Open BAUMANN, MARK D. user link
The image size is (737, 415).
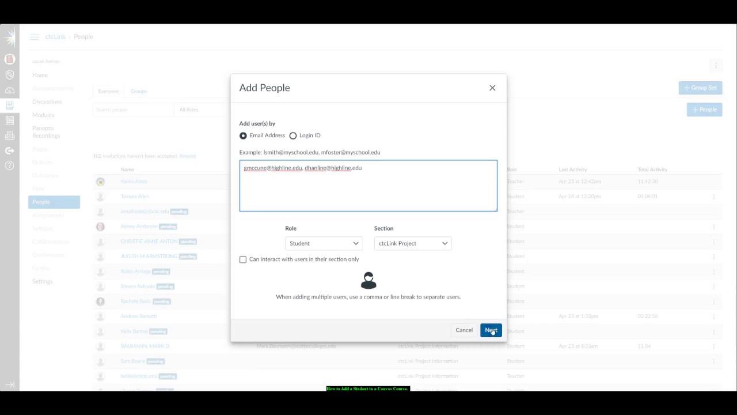point(145,346)
